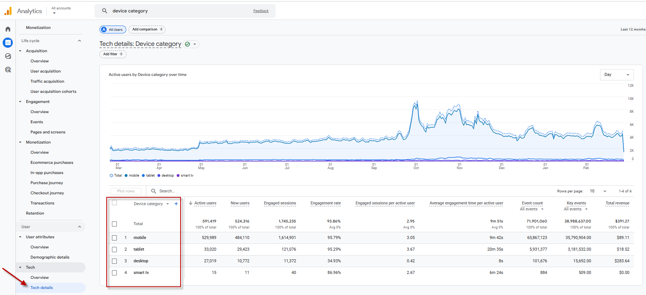This screenshot has width=646, height=295.
Task: Click the table Search field
Action: (167, 191)
